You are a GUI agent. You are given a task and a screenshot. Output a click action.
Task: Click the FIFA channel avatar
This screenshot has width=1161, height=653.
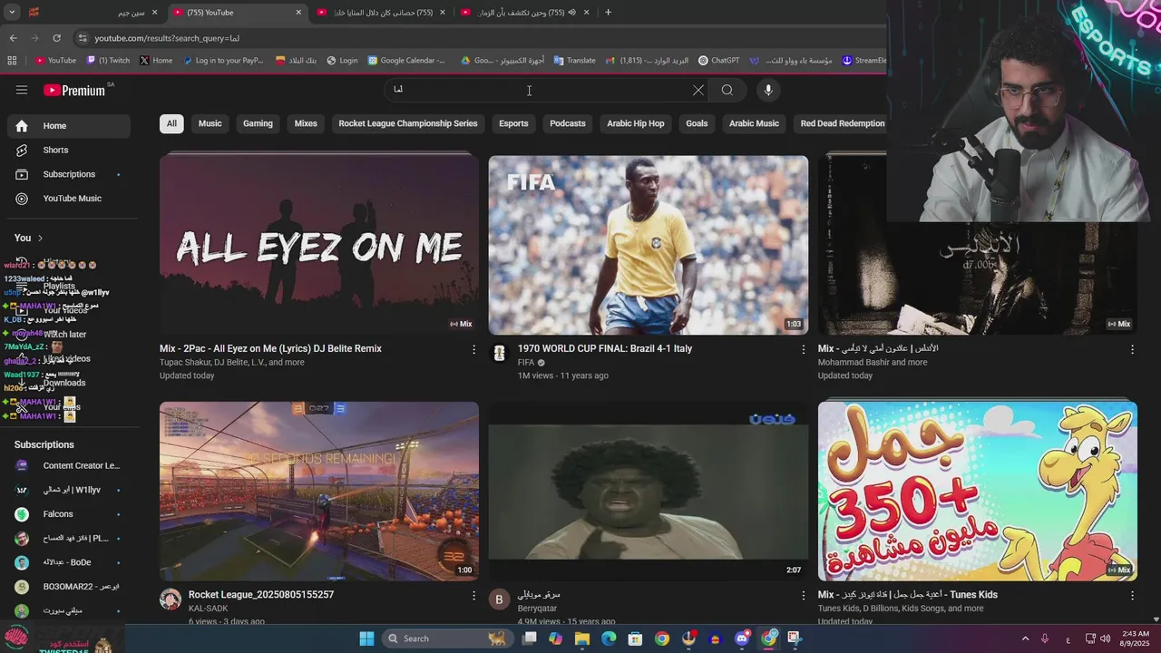click(499, 353)
